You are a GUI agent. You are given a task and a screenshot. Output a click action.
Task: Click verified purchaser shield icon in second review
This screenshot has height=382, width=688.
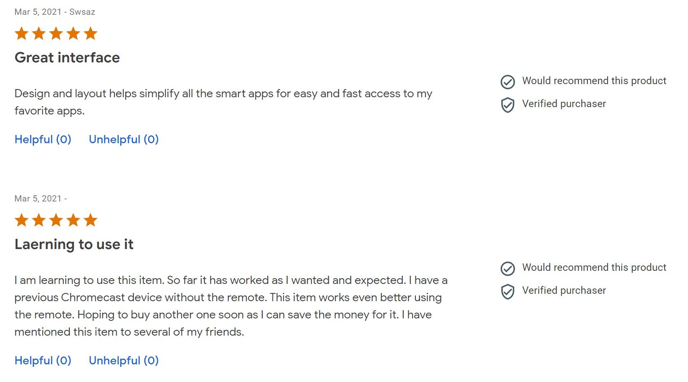[x=508, y=292]
